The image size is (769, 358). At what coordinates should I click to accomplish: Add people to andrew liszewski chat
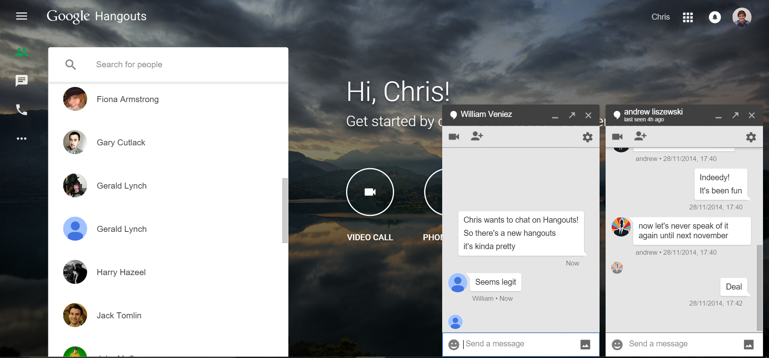(x=640, y=136)
